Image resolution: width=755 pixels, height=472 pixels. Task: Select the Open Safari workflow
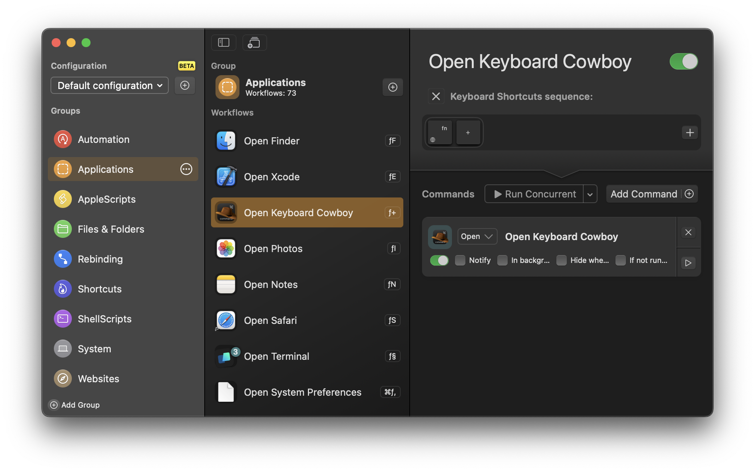[307, 320]
